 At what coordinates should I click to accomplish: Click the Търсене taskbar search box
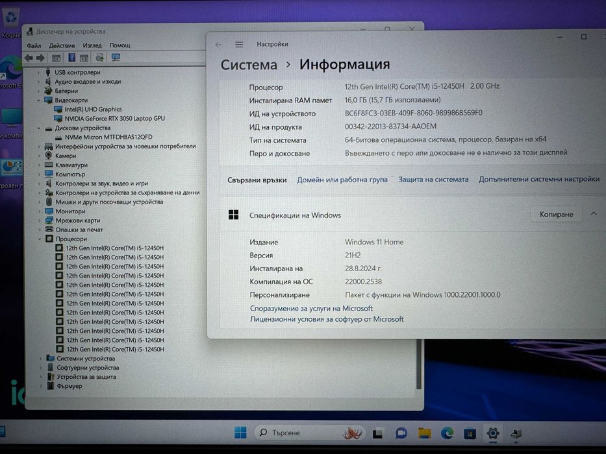(x=309, y=433)
